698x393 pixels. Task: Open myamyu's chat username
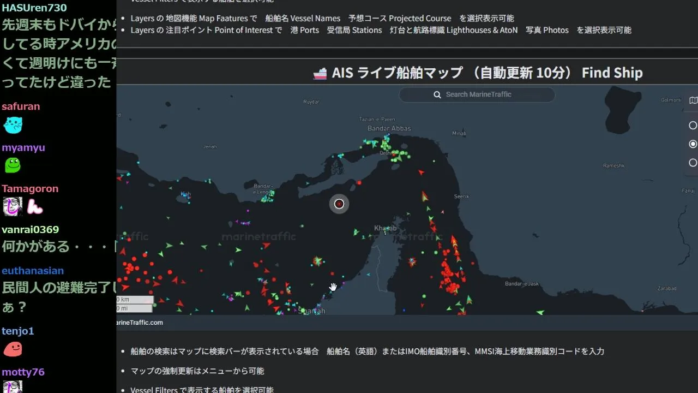click(x=23, y=147)
